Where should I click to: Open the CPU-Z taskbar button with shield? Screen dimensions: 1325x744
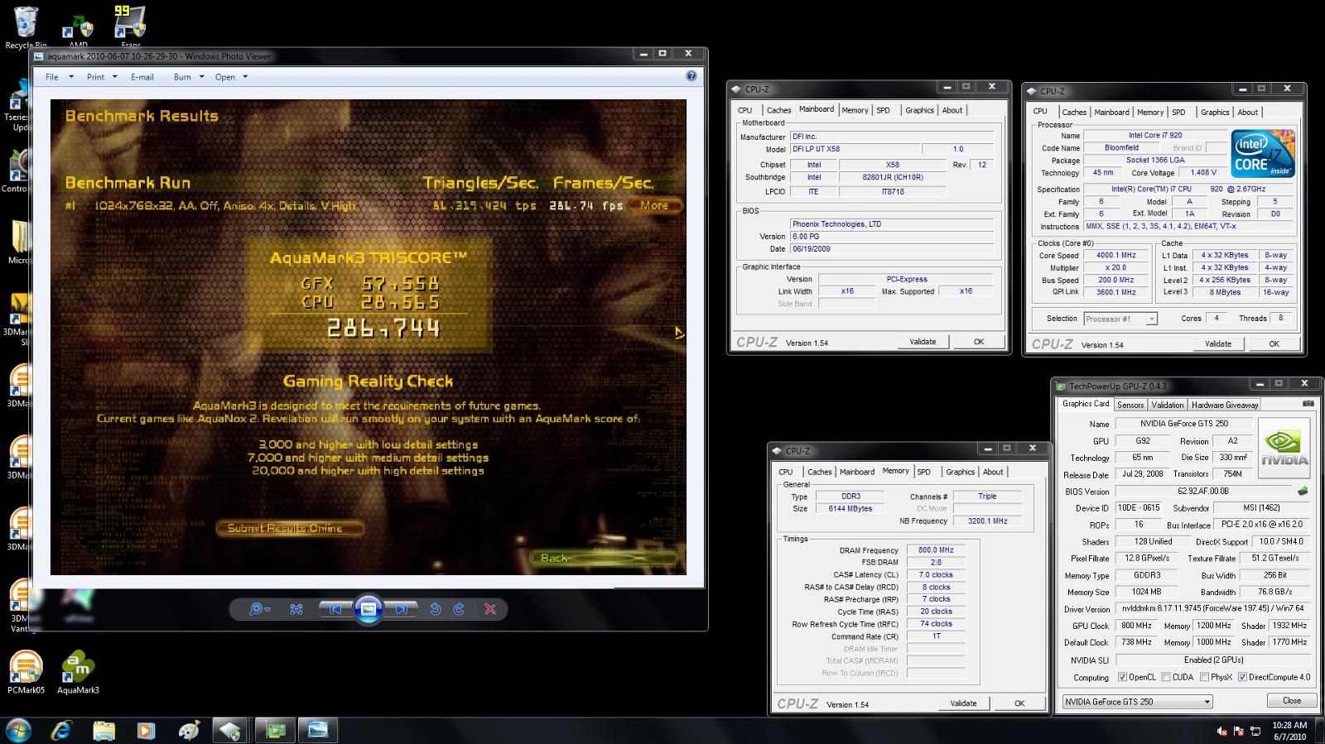[x=230, y=730]
